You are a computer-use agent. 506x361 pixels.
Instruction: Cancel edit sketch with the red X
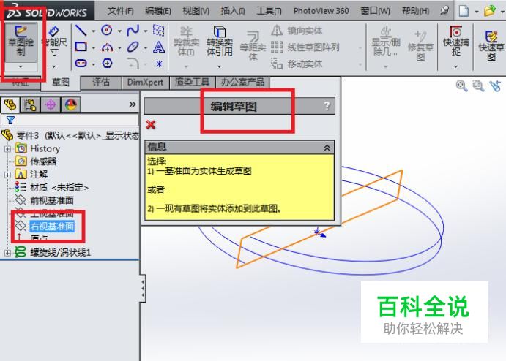click(x=151, y=124)
